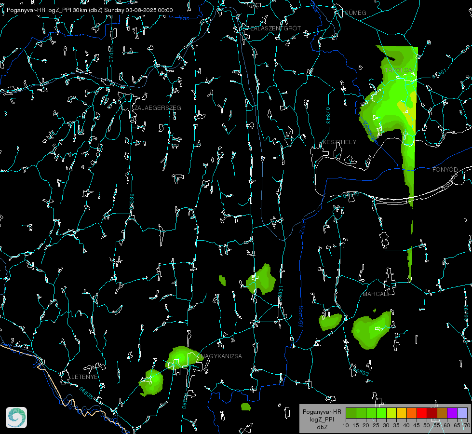The width and height of the screenshot is (472, 434).
Task: Click the LETENYE town label
Action: 84,377
